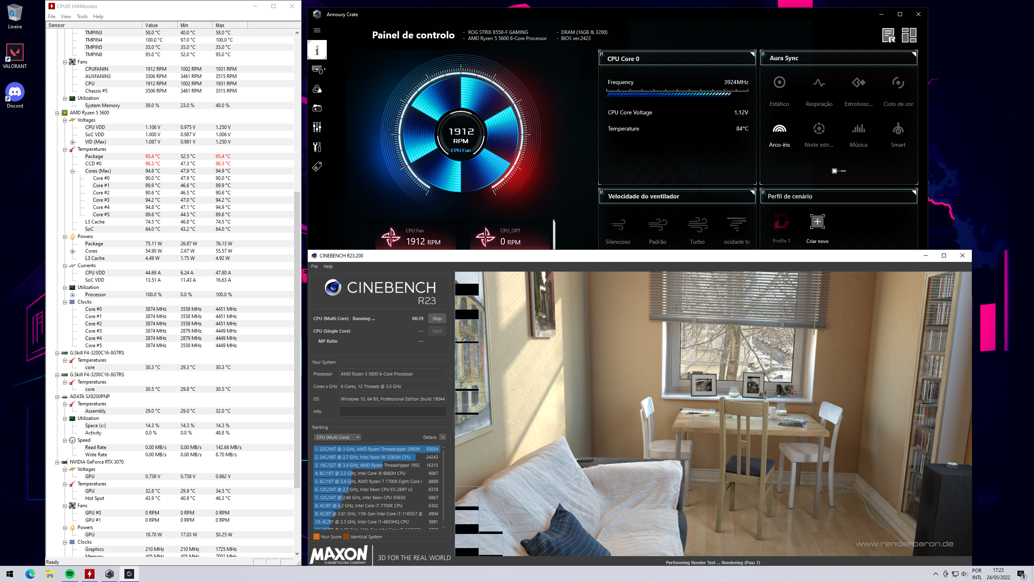
Task: Select Respiração lighting effect
Action: pos(819,83)
